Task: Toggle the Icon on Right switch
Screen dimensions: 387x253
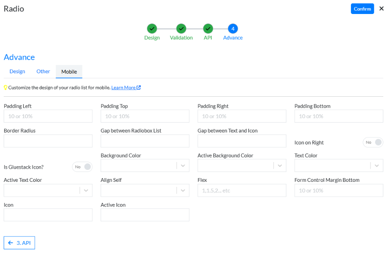Action: point(373,142)
